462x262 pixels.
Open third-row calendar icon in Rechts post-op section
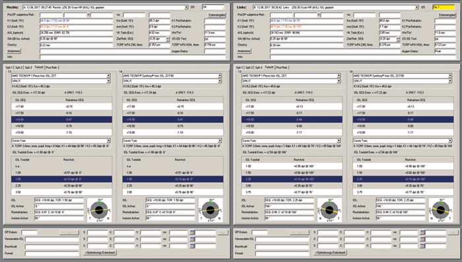(x=193, y=246)
